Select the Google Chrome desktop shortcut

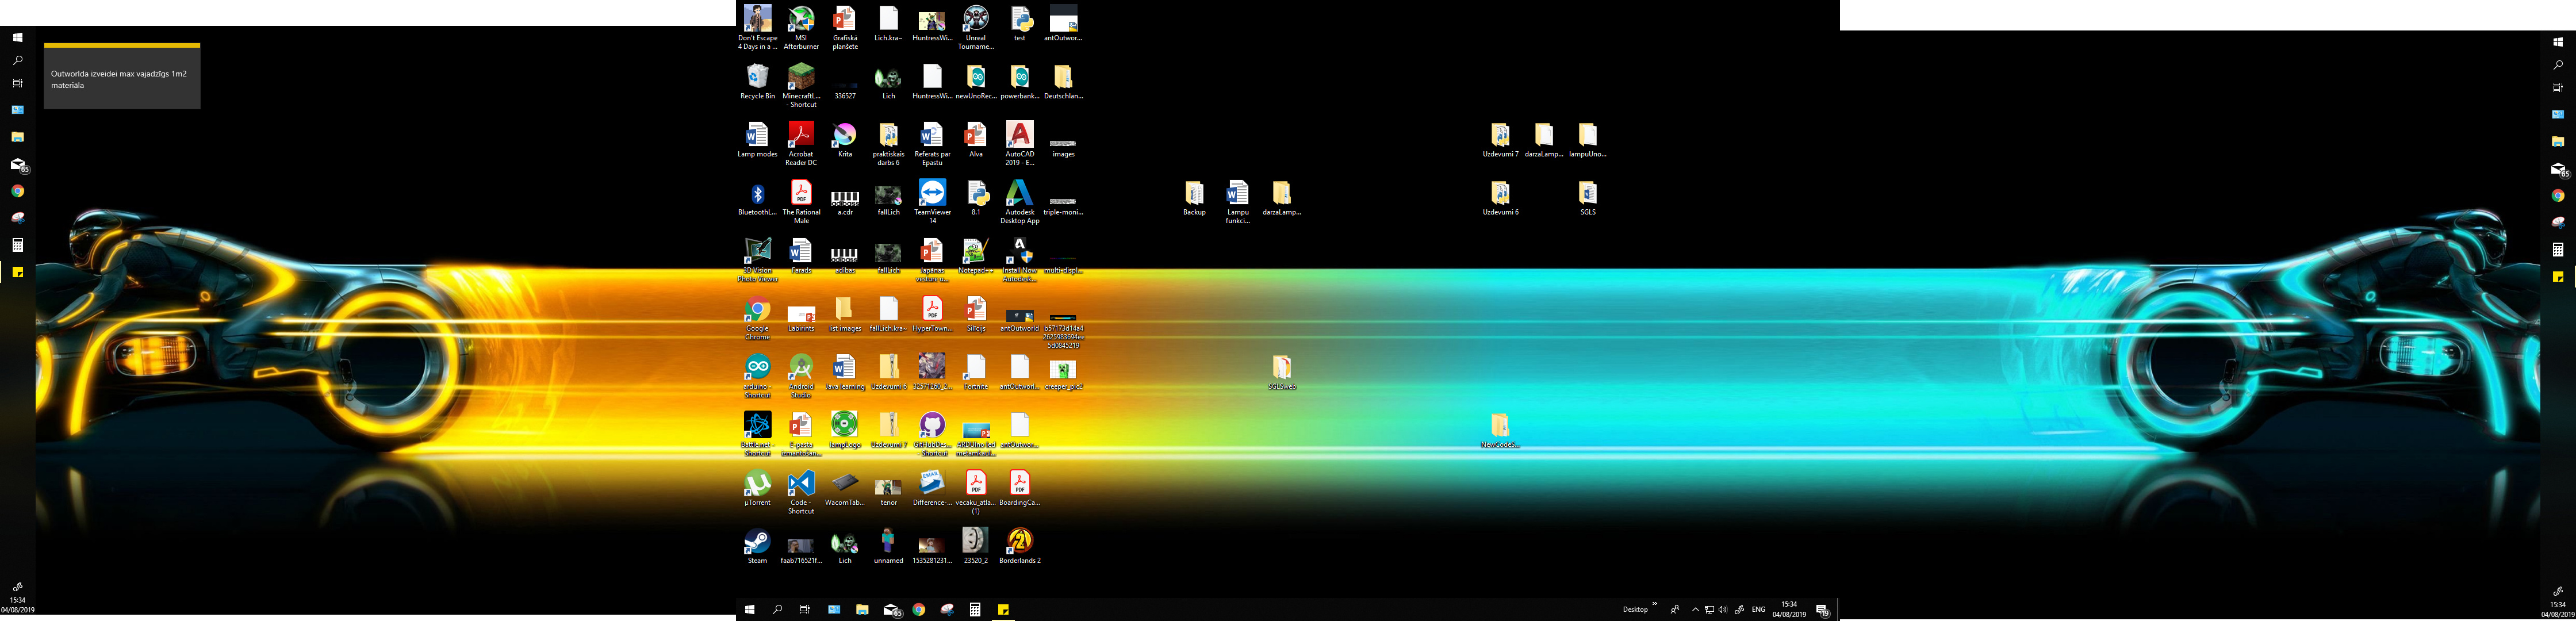click(x=757, y=317)
